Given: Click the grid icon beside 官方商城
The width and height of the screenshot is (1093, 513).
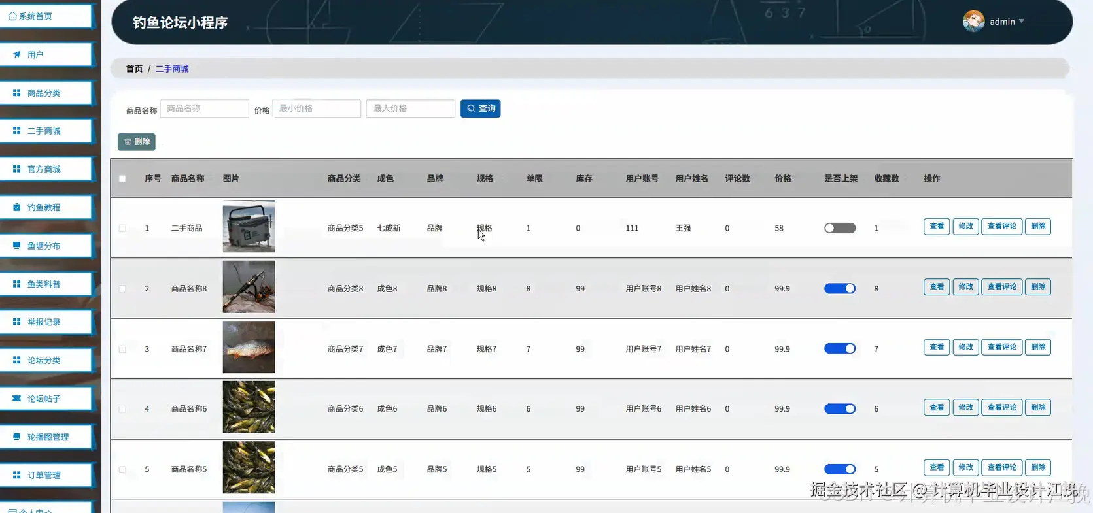Looking at the screenshot, I should tap(16, 169).
